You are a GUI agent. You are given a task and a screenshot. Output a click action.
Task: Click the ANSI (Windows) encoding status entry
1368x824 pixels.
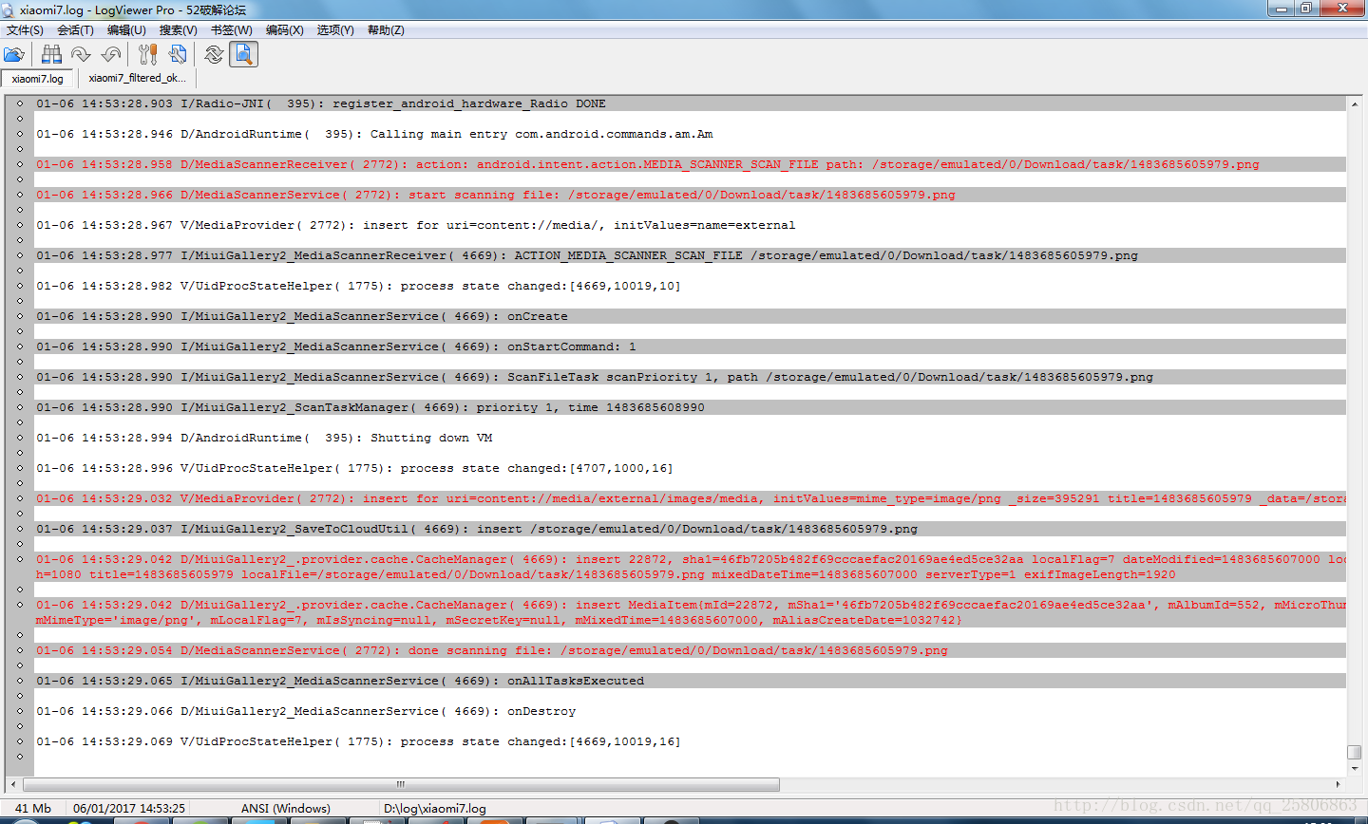[x=285, y=809]
